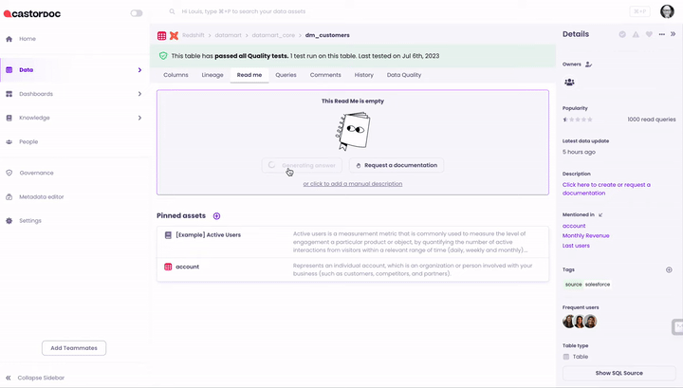Add a pinned asset with plus icon
This screenshot has height=388, width=683.
click(x=216, y=216)
